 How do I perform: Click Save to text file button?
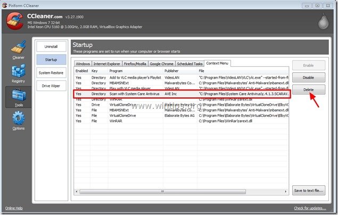coord(308,190)
